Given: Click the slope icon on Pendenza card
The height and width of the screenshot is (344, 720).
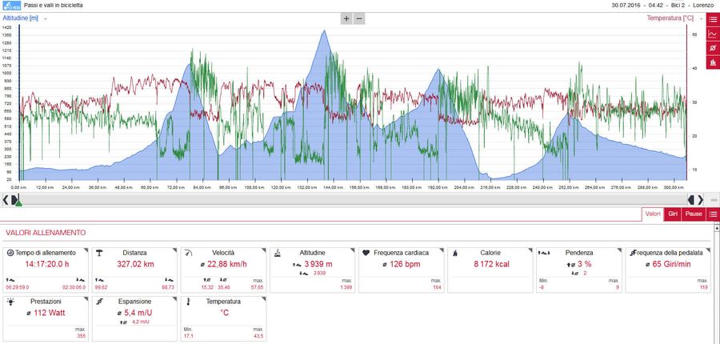Looking at the screenshot, I should (544, 253).
